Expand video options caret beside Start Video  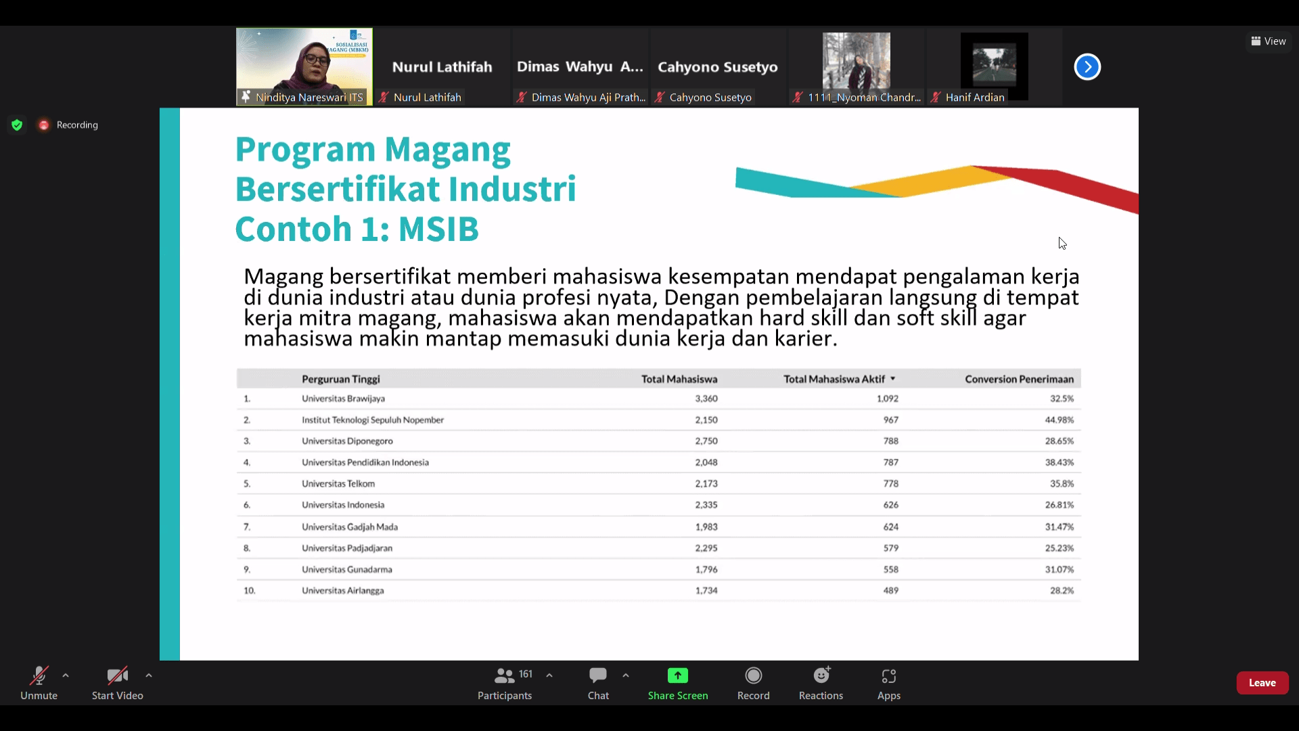pyautogui.click(x=149, y=675)
